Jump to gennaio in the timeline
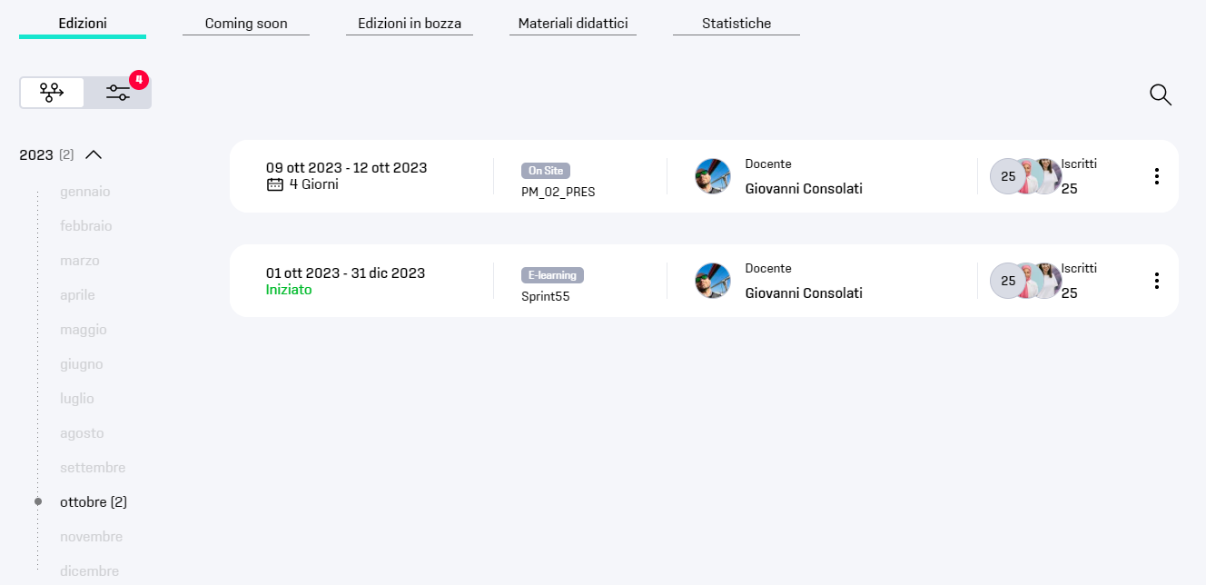The height and width of the screenshot is (585, 1206). pos(85,192)
